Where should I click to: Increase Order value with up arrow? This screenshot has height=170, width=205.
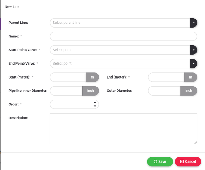coord(95,103)
